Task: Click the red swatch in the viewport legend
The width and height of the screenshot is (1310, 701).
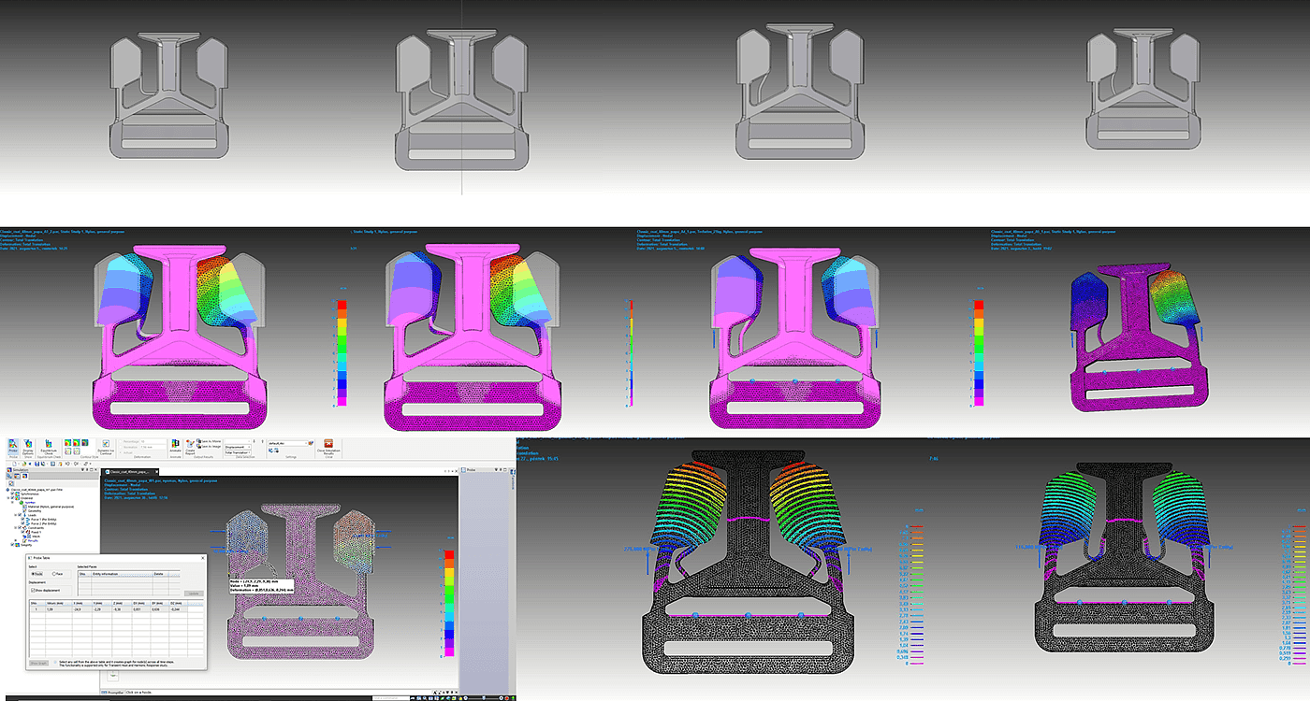Action: [449, 554]
